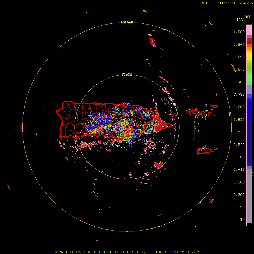The width and height of the screenshot is (254, 254).
Task: Click the 0.5 DEG elevation text
Action: [x=136, y=252]
